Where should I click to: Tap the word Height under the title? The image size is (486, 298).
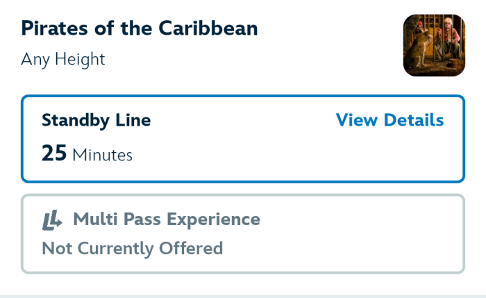click(x=82, y=60)
